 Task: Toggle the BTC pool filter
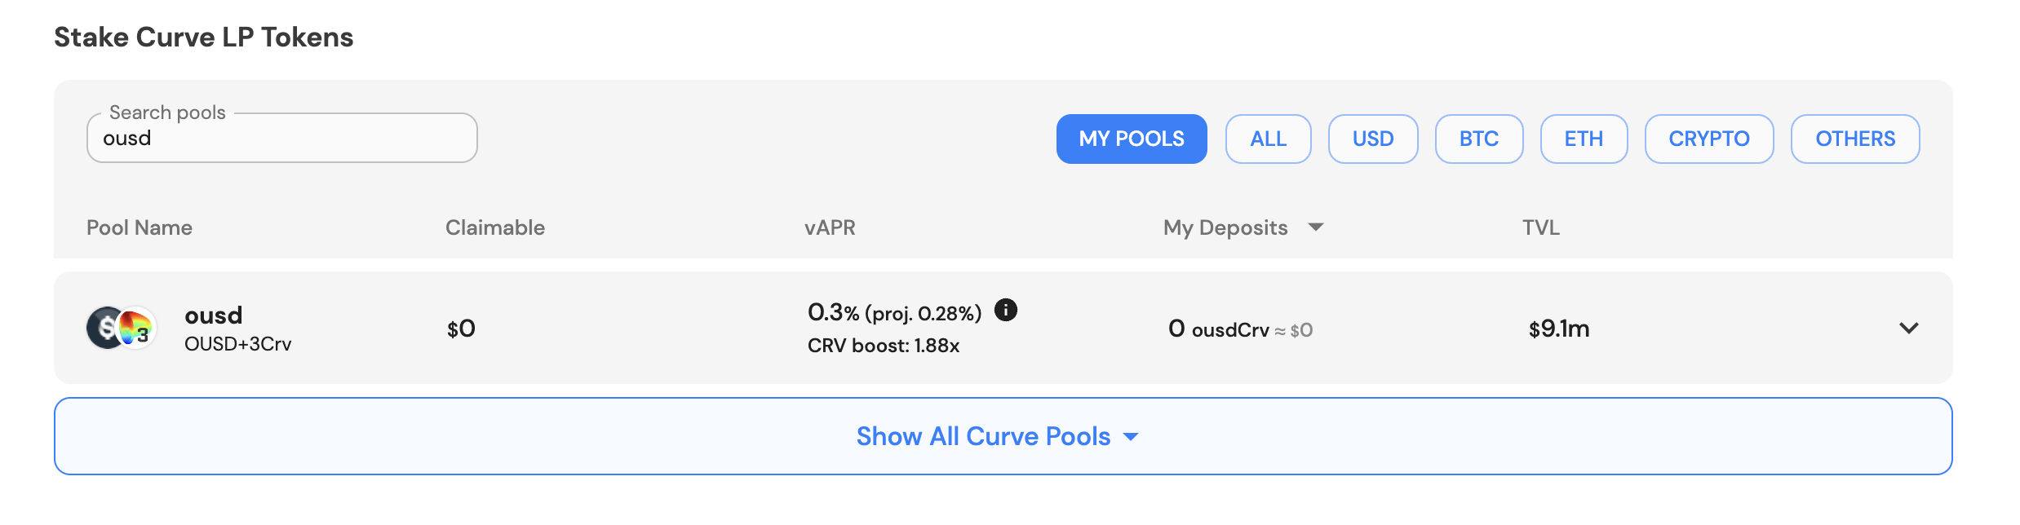(1479, 139)
